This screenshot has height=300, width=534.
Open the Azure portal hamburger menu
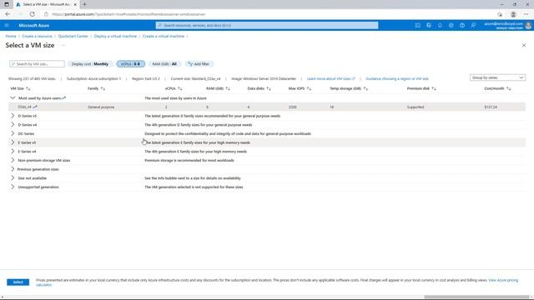pyautogui.click(x=7, y=25)
